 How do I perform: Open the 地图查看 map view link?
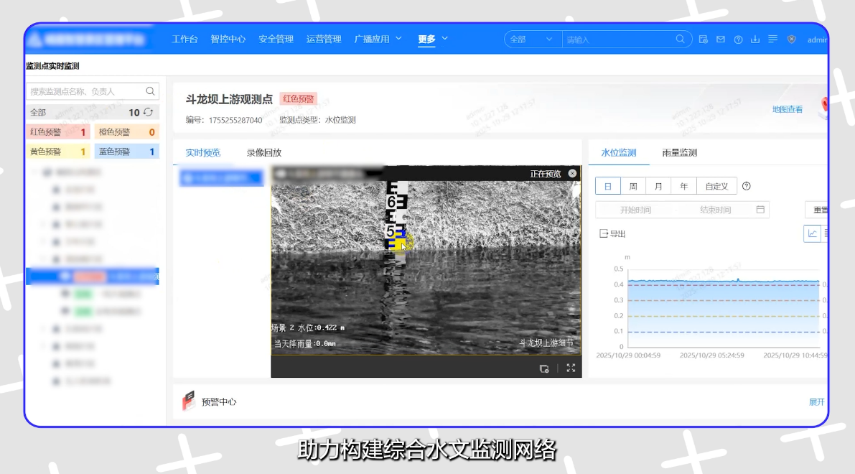coord(787,109)
